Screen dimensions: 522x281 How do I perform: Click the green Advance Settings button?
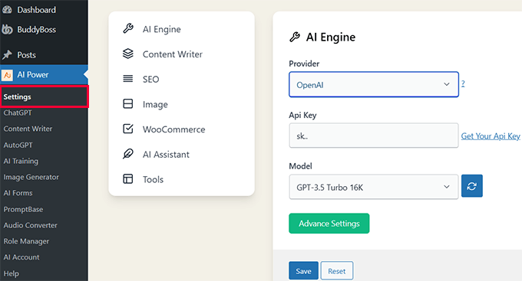(x=329, y=224)
